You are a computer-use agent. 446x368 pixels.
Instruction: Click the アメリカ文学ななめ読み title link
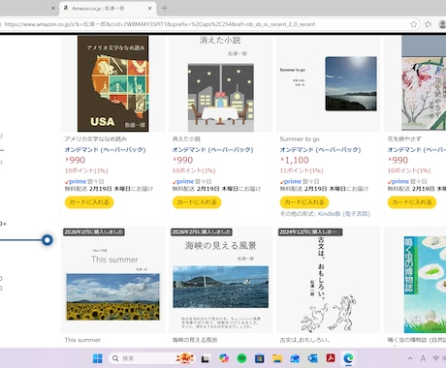96,139
